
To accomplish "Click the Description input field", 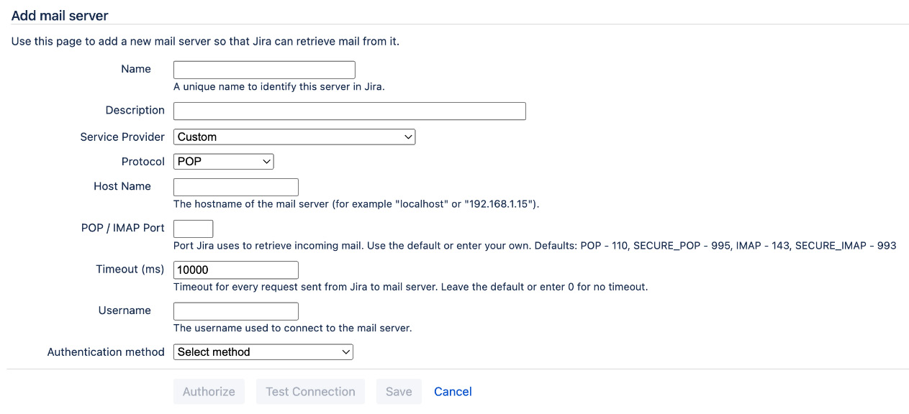I will [x=349, y=111].
